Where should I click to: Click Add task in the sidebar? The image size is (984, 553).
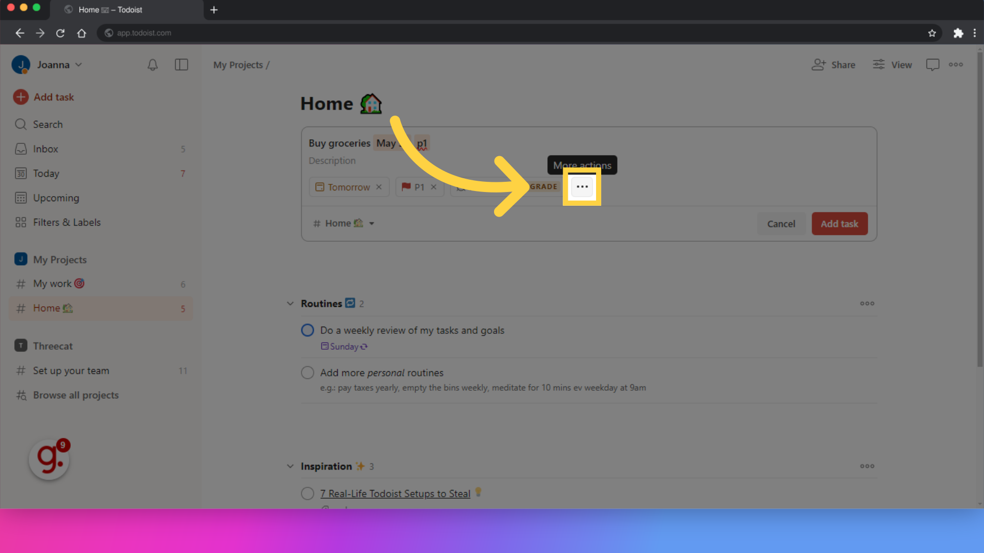point(44,97)
